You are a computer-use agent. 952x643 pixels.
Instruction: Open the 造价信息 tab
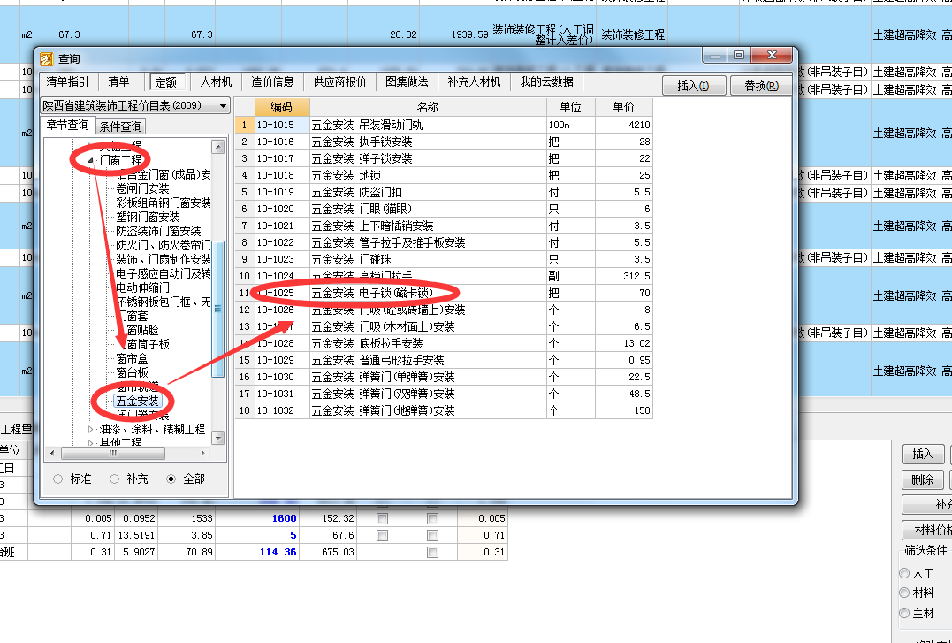coord(272,81)
